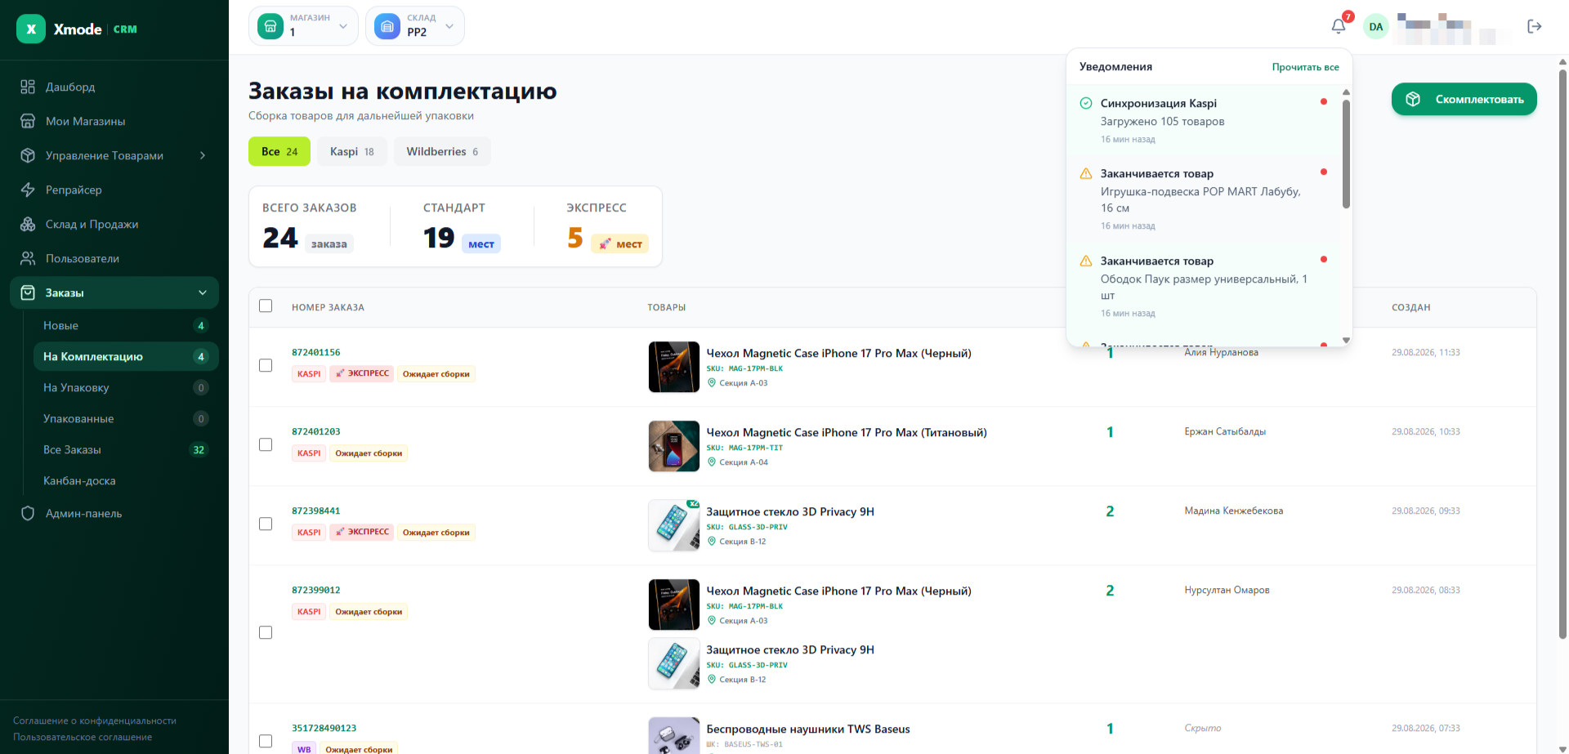
Task: Click the box icon on Скомплектовать button
Action: [1413, 99]
